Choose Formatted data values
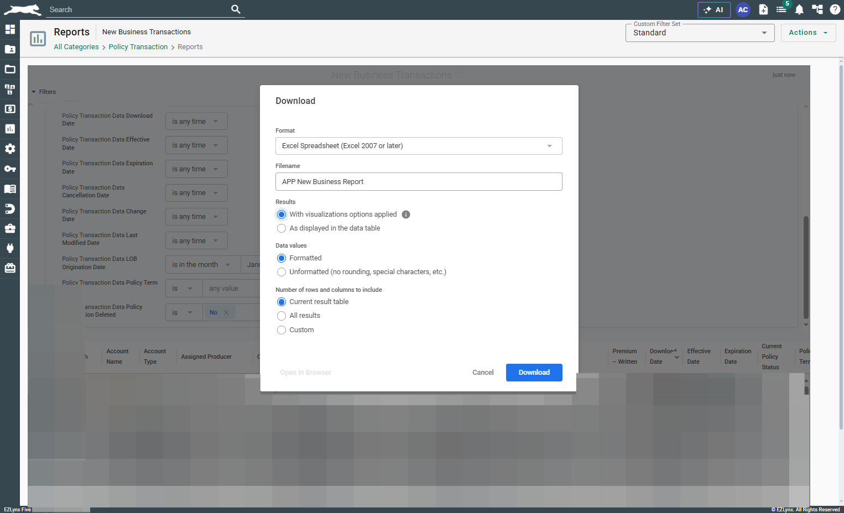844x513 pixels. tap(282, 258)
